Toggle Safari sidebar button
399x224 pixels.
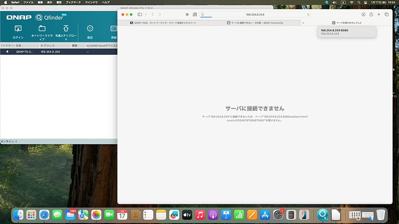click(140, 14)
